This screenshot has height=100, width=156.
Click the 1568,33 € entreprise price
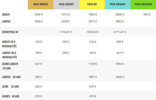[x=93, y=32]
